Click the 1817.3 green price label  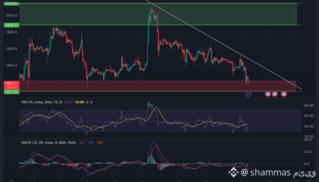tap(11, 92)
